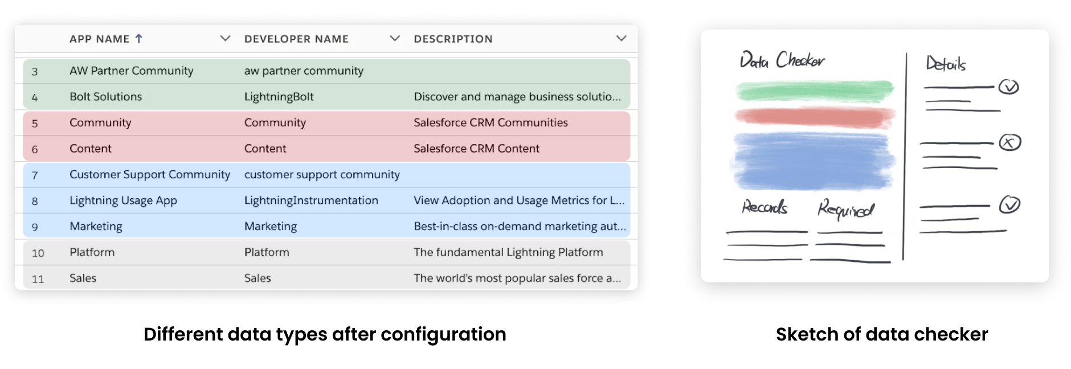Screen dimensions: 1071x369
Task: Click row number 9
Action: (35, 227)
